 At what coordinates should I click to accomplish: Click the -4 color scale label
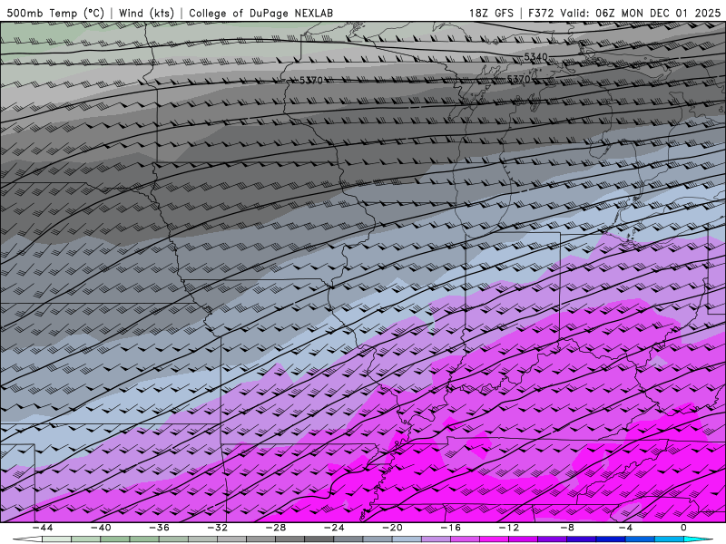coord(626,528)
